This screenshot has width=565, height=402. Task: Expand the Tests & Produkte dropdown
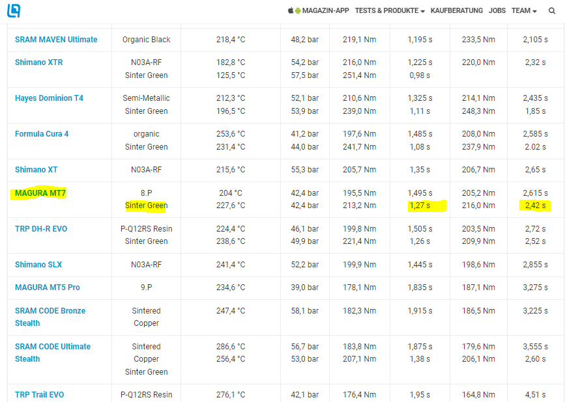pyautogui.click(x=390, y=11)
